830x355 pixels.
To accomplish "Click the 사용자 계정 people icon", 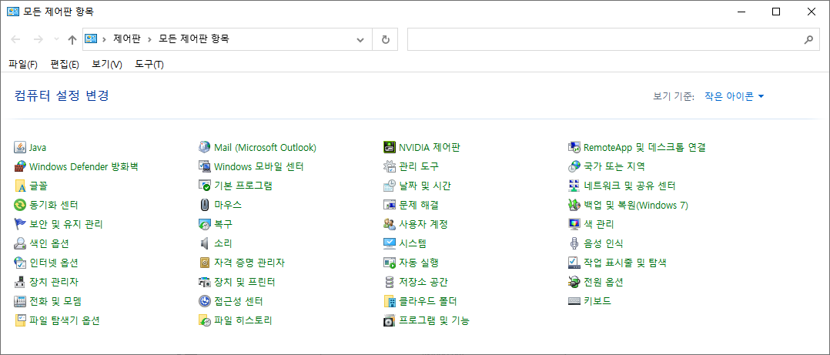I will (390, 224).
